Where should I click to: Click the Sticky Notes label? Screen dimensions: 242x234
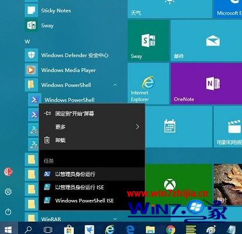click(56, 11)
